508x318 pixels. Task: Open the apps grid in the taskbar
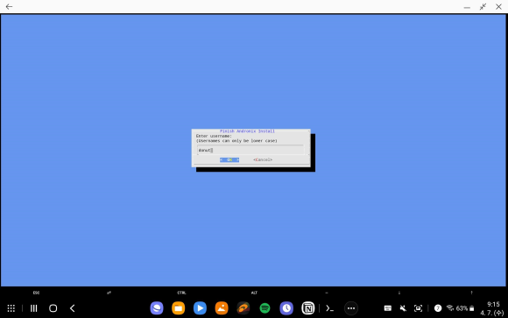[x=11, y=308]
